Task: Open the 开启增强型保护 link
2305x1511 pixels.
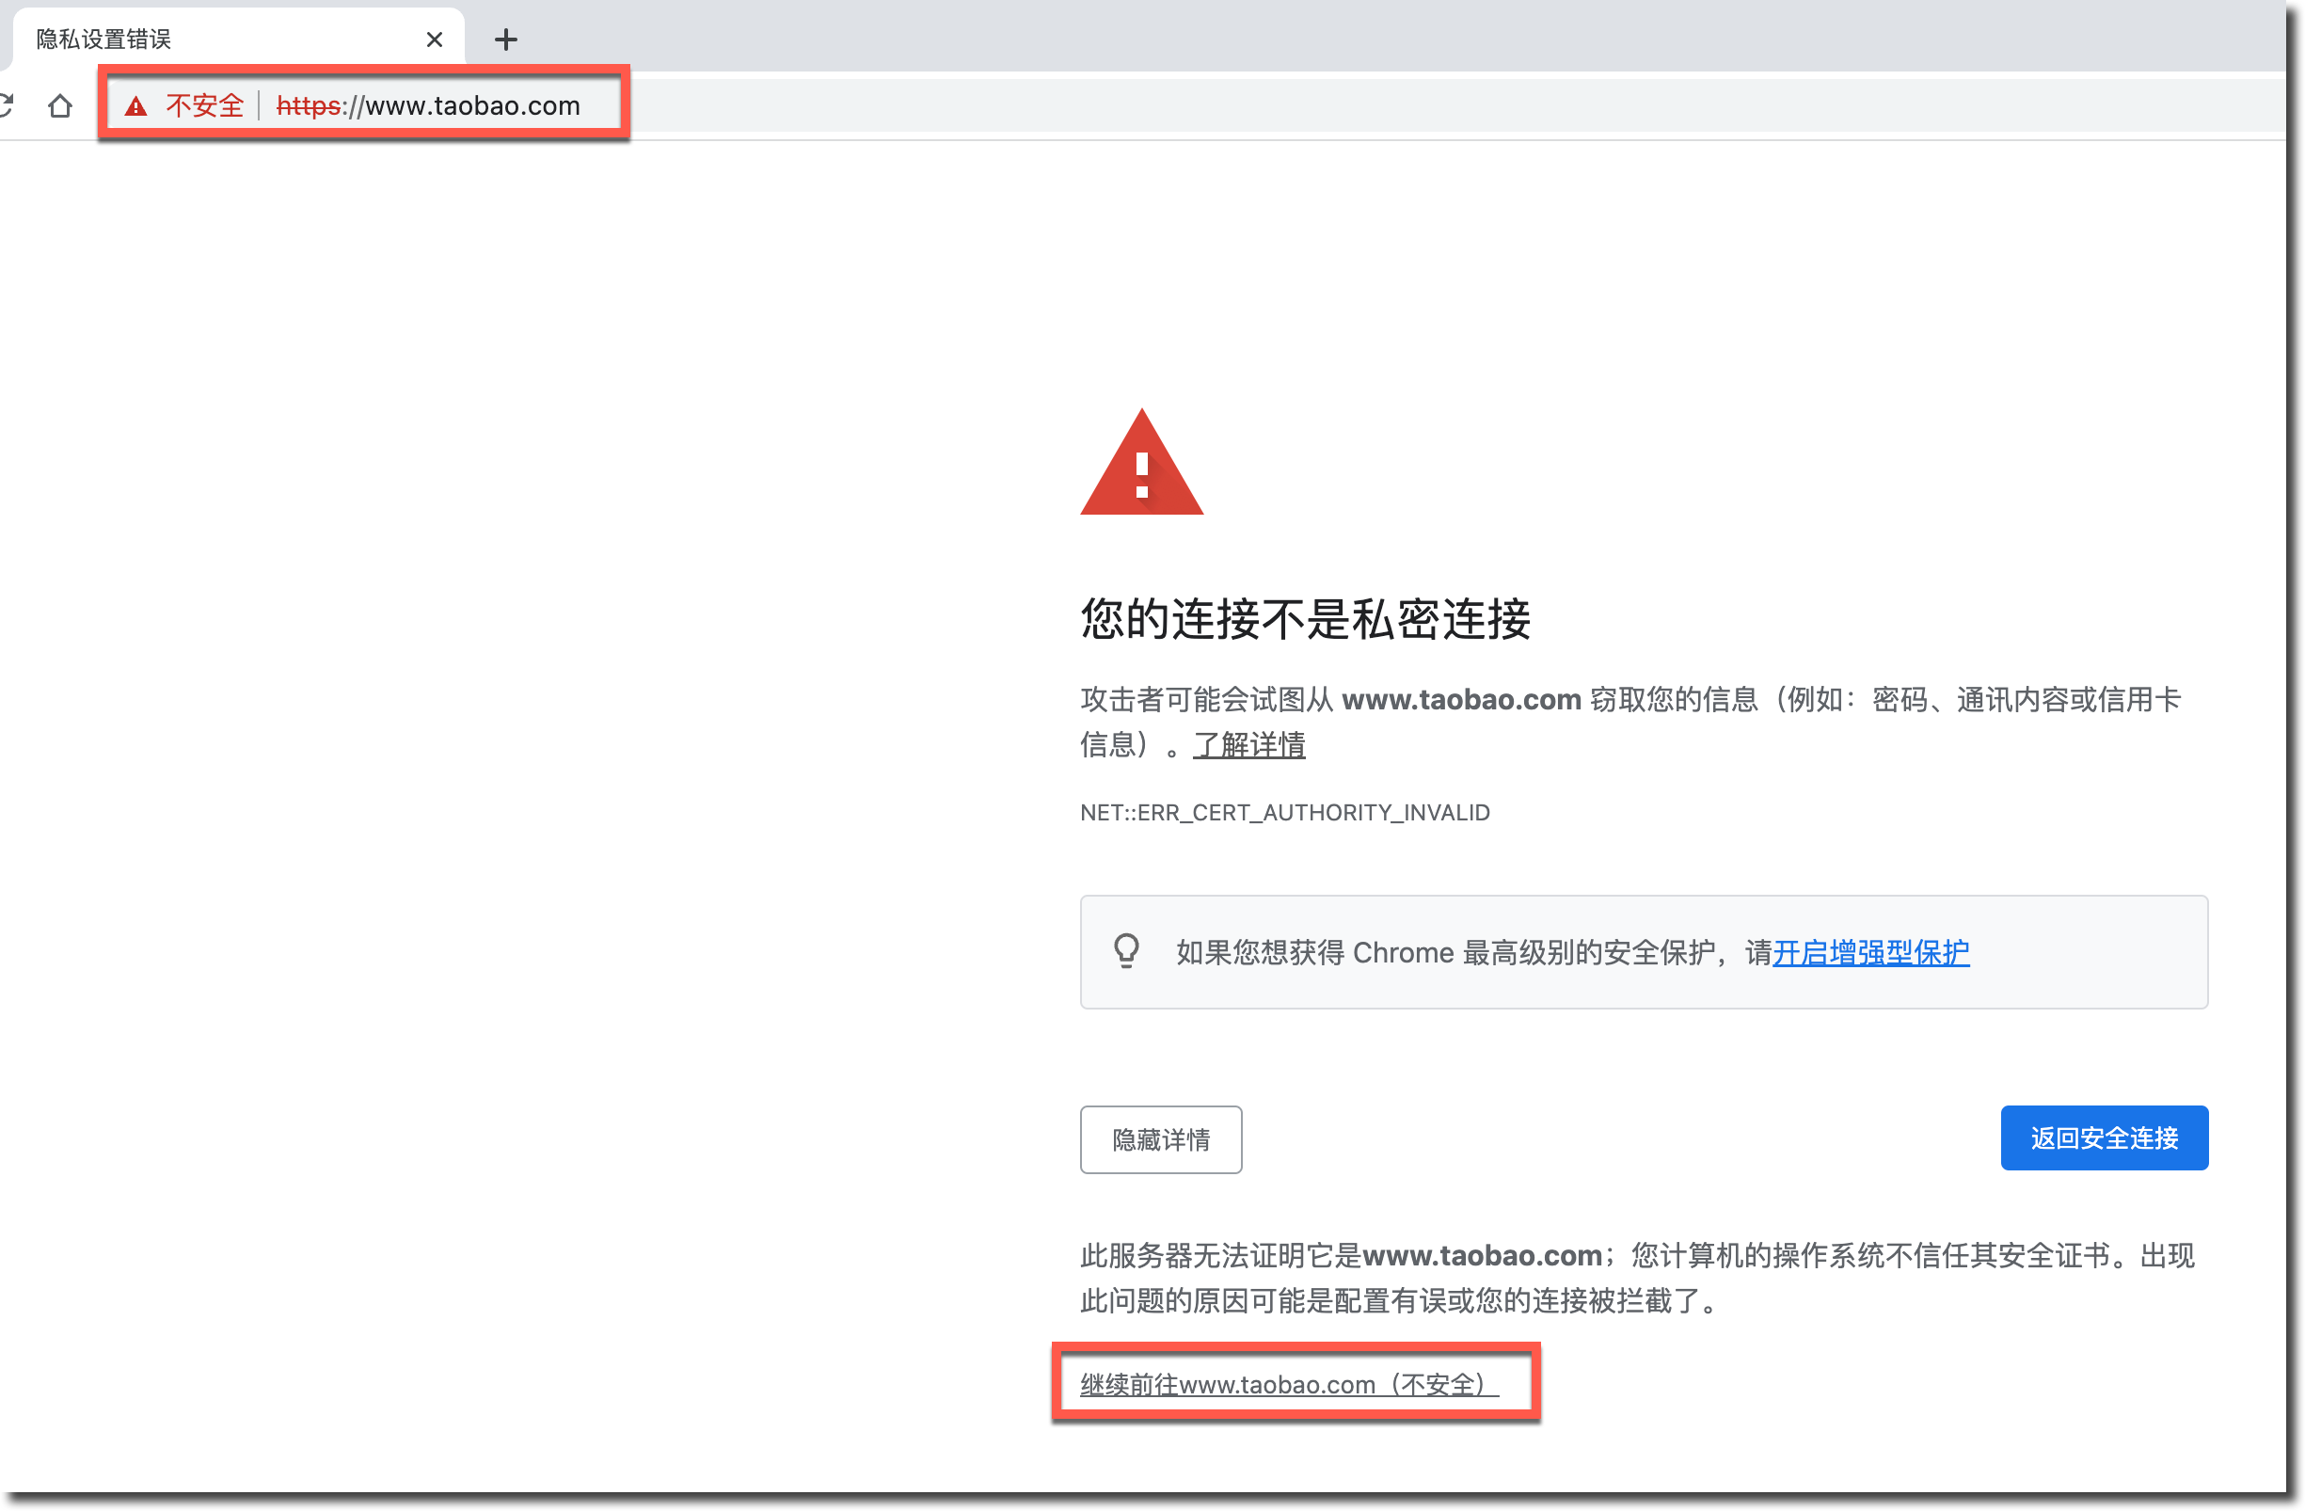Action: [1870, 952]
